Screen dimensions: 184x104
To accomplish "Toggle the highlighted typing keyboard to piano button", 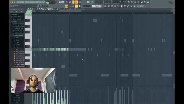I will 66,6.
